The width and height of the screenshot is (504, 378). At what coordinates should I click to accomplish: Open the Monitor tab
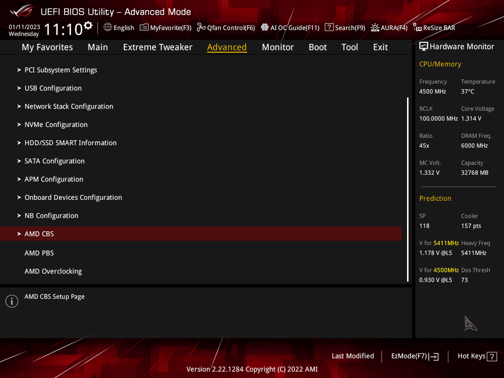[278, 47]
